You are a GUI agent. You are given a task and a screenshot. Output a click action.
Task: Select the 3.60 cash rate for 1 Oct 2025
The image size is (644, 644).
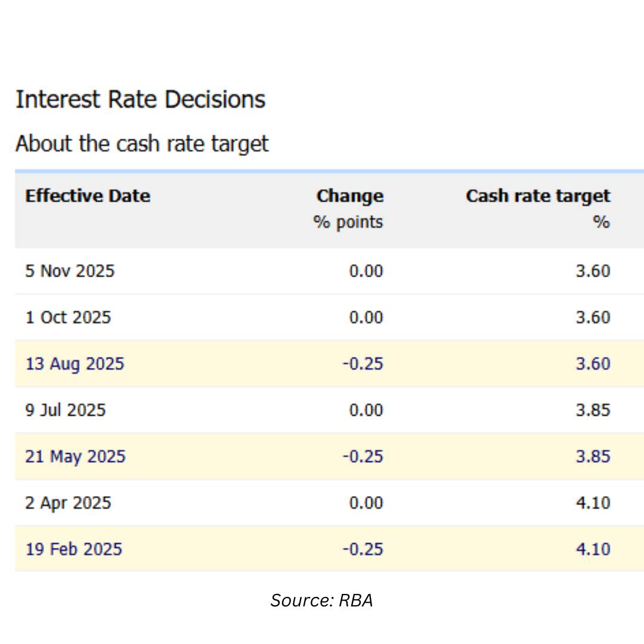(x=593, y=317)
